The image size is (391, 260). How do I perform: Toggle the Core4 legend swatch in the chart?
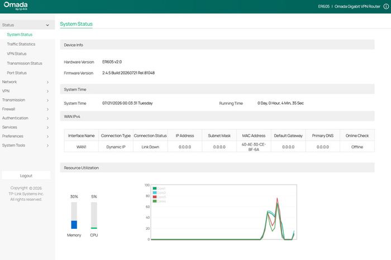tap(155, 201)
